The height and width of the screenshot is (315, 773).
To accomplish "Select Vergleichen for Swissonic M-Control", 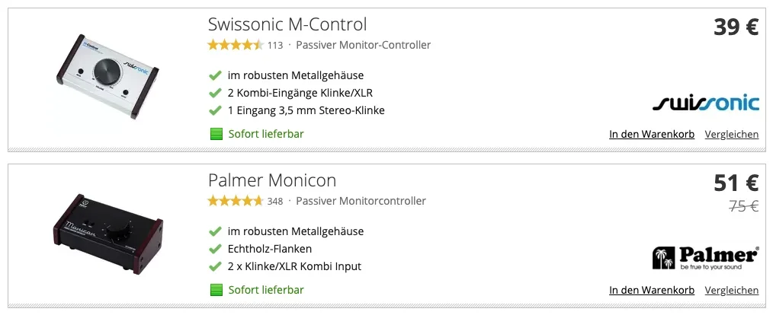I will point(732,135).
